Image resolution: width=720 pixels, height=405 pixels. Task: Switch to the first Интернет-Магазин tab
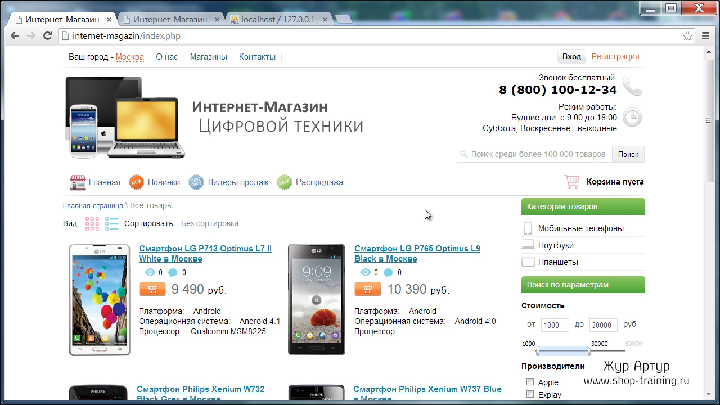pyautogui.click(x=62, y=19)
